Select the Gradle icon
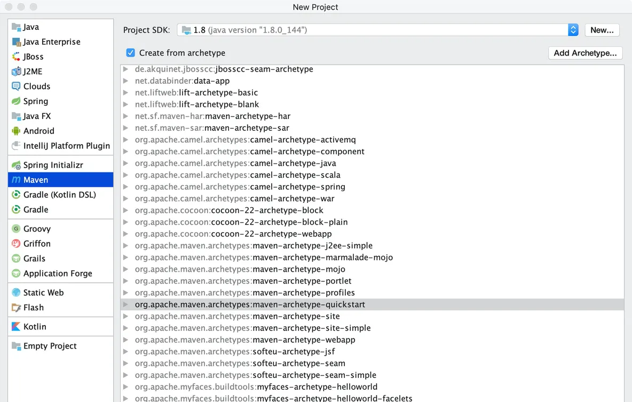This screenshot has width=632, height=402. tap(16, 210)
